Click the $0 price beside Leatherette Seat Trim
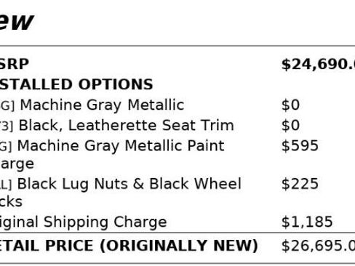Image resolution: width=355 pixels, height=266 pixels. click(290, 126)
